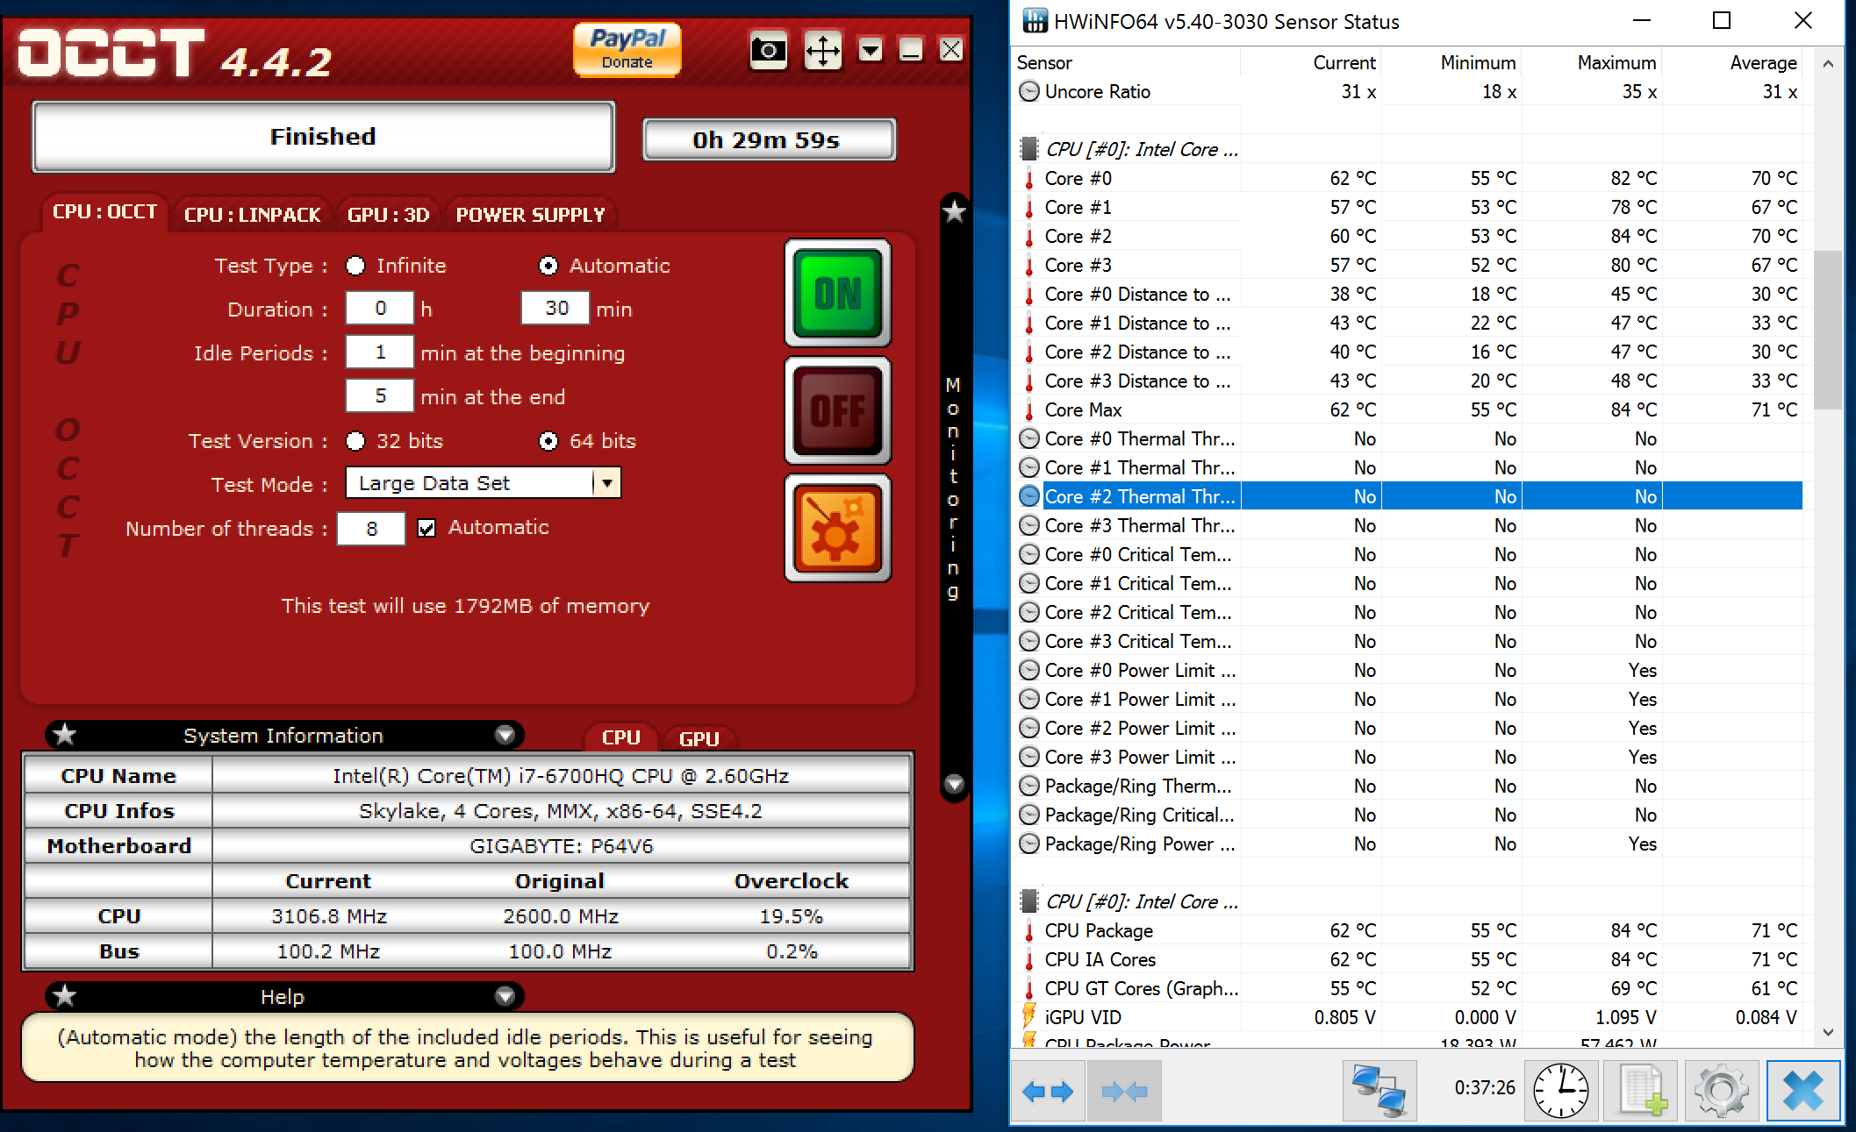Viewport: 1856px width, 1132px height.
Task: Click HWiNFO network computers icon
Action: [1379, 1091]
